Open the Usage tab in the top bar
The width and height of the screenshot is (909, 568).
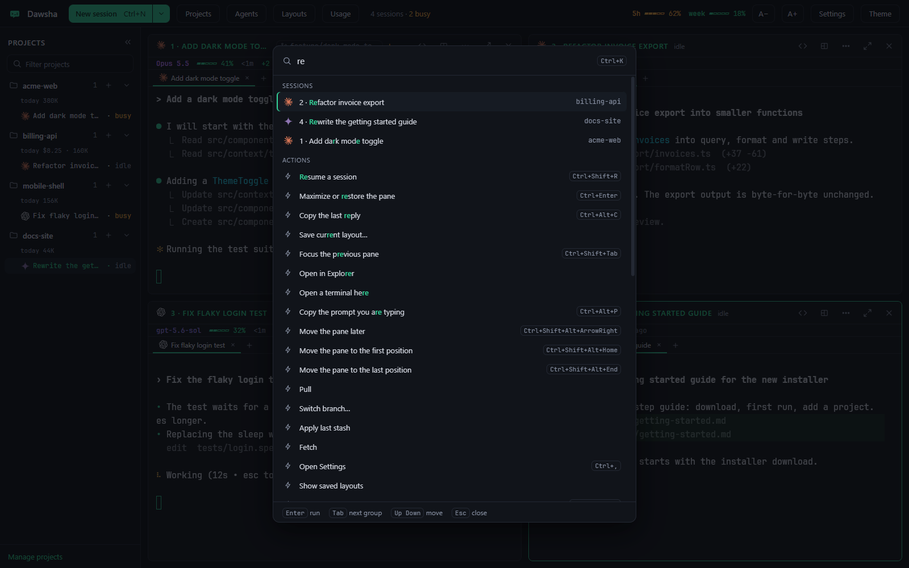point(341,14)
